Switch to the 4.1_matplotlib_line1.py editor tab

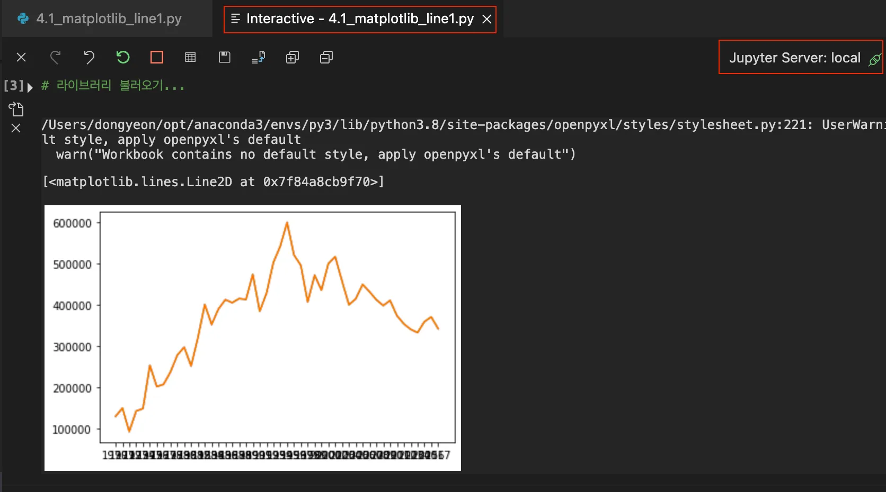[x=108, y=19]
